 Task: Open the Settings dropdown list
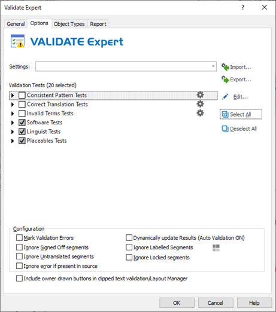(213, 66)
